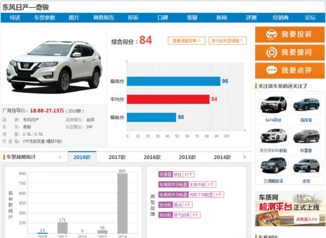The width and height of the screenshot is (326, 238).
Task: Click the 我要点评 orange button
Action: (x=290, y=71)
